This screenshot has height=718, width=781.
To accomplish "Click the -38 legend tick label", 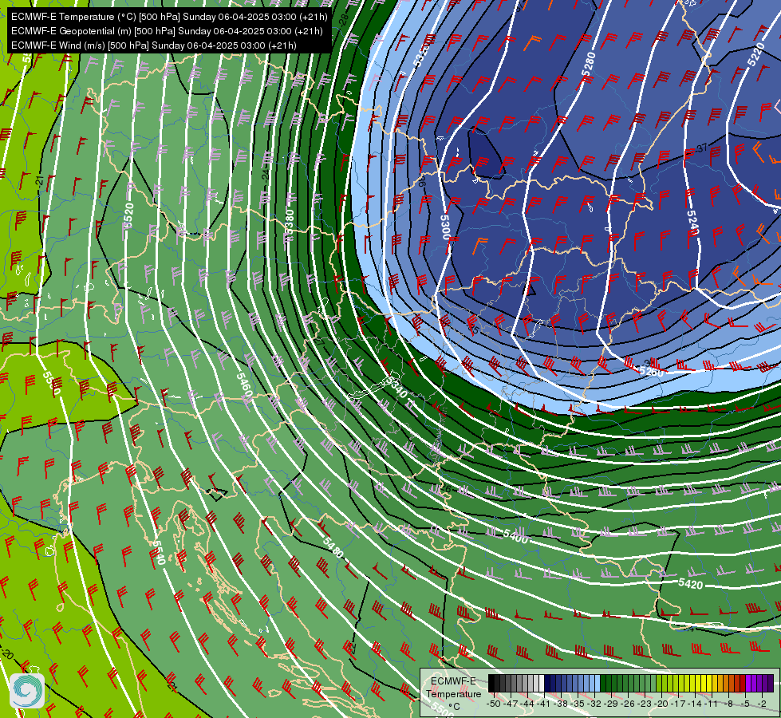I will coord(560,704).
